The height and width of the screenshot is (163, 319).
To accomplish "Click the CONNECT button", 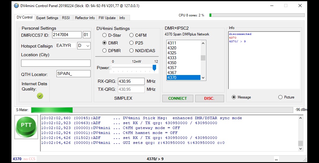I will 177,98.
